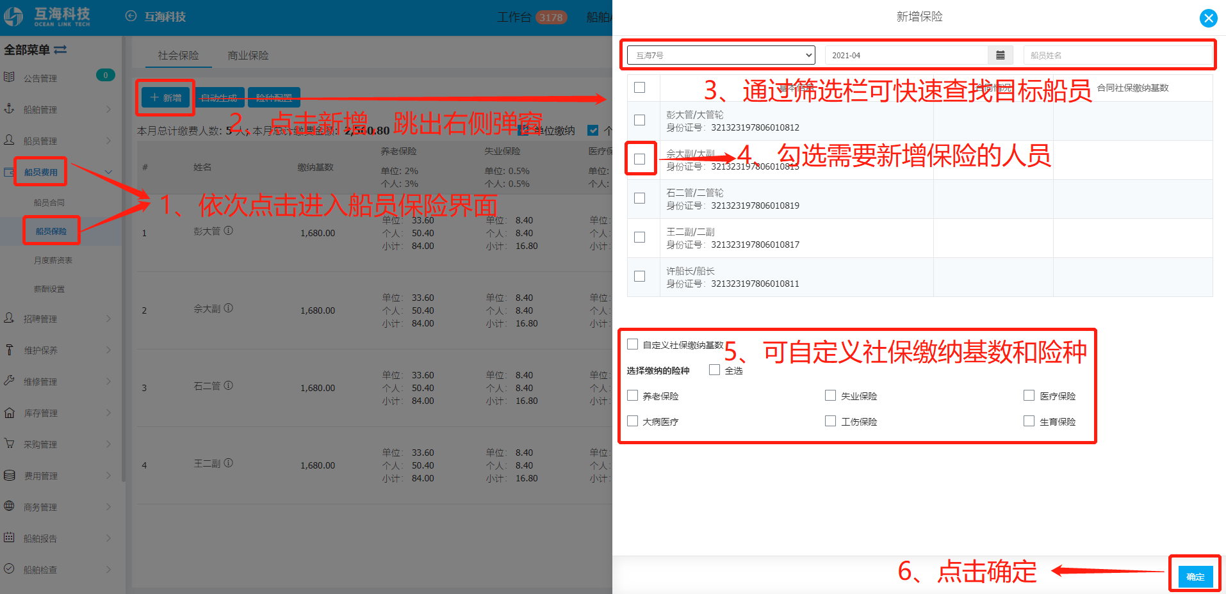Click the 公告管理 notification count badge

click(x=106, y=76)
